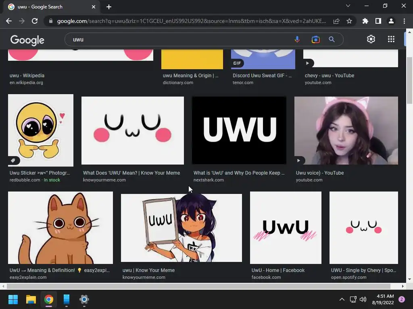Go back to the previous page
413x309 pixels.
coord(9,21)
